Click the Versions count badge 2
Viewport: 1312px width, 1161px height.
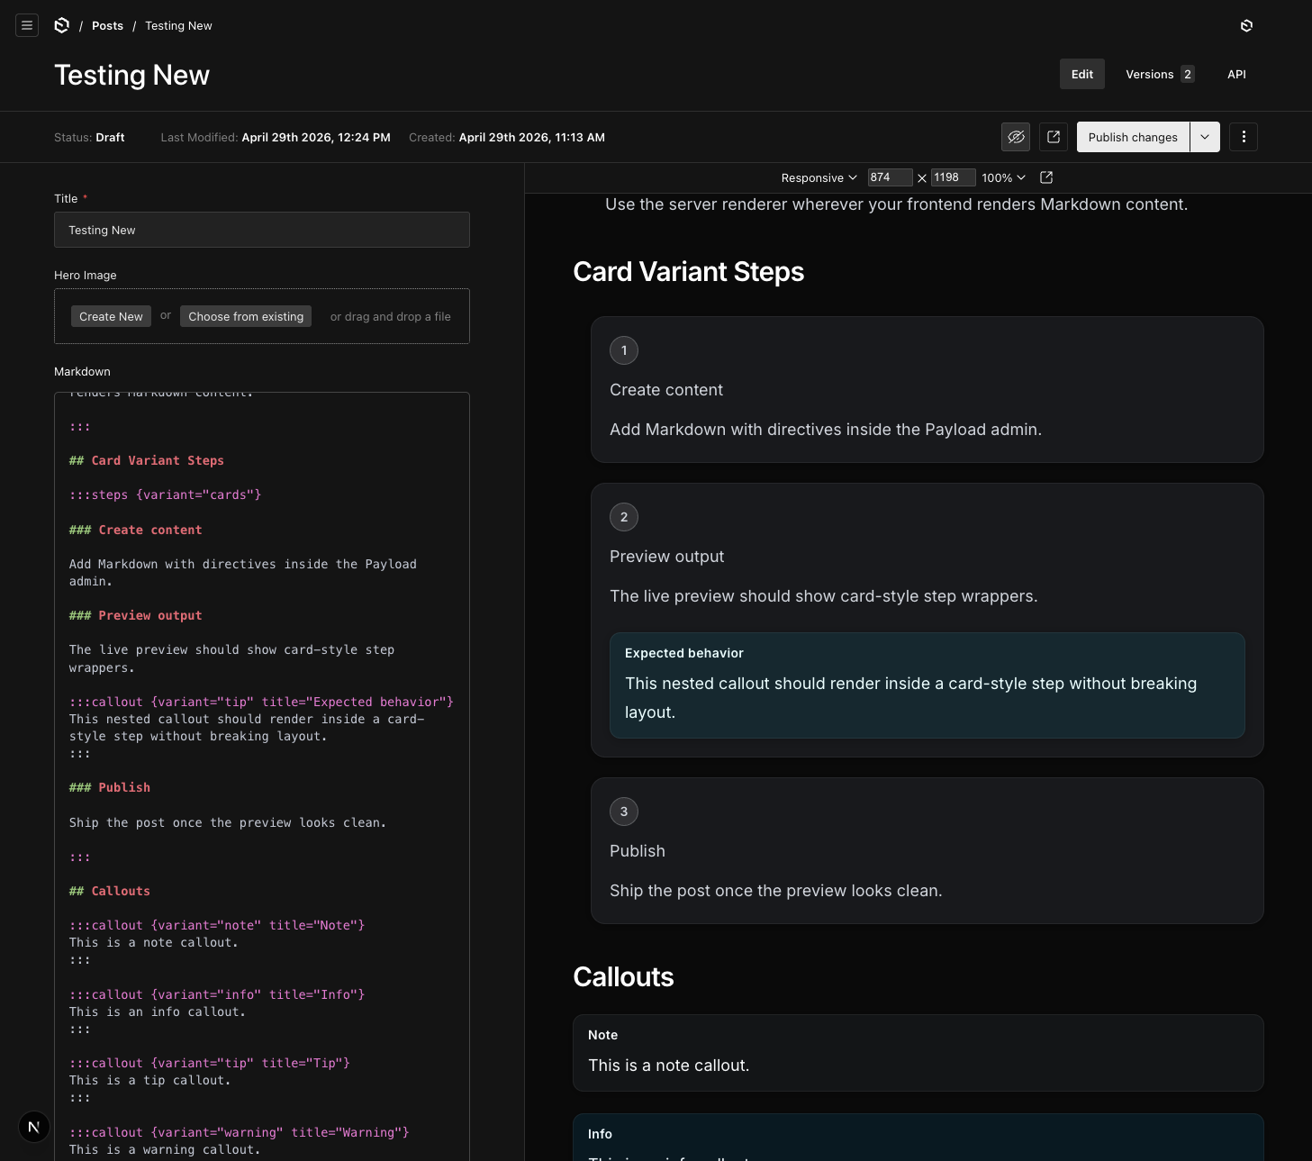(x=1188, y=74)
